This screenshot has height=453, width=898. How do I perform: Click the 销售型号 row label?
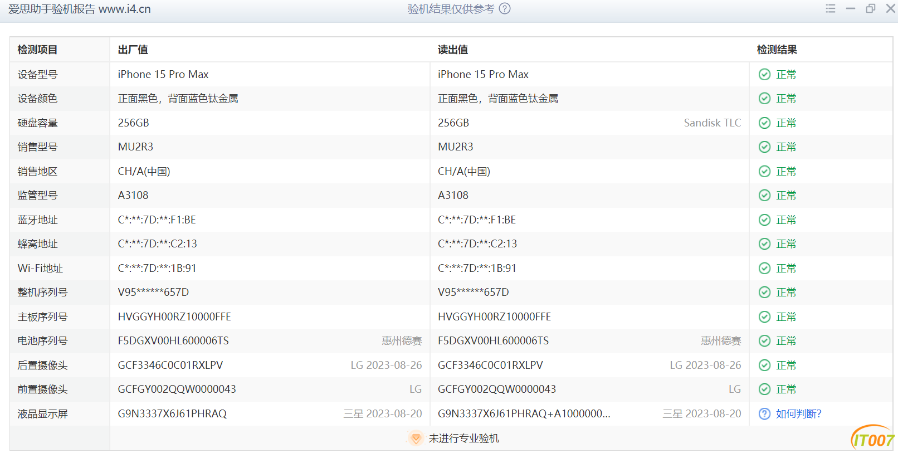[x=37, y=147]
